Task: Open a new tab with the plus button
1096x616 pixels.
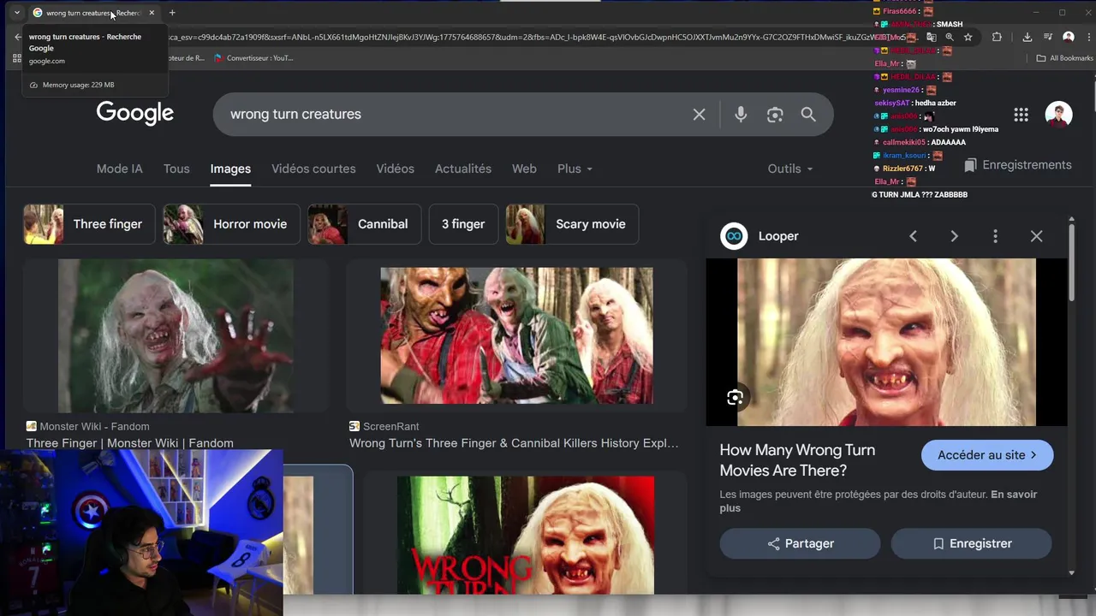Action: click(x=172, y=13)
